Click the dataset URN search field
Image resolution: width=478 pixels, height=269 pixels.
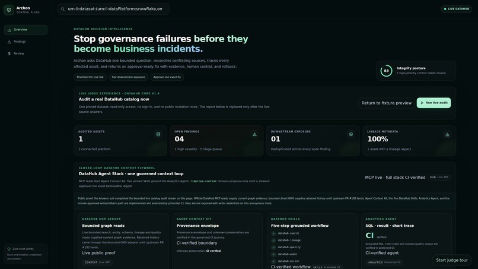coord(113,9)
